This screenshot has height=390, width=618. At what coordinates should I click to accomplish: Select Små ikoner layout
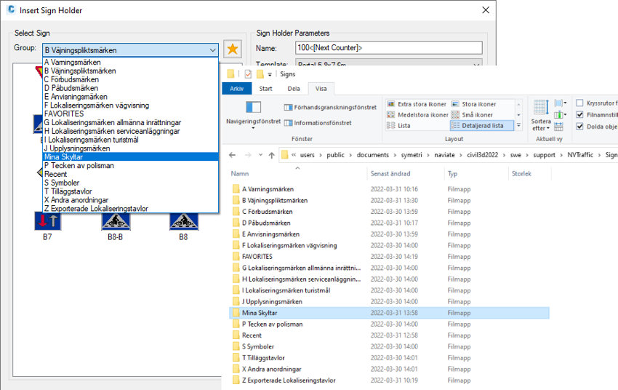[472, 115]
